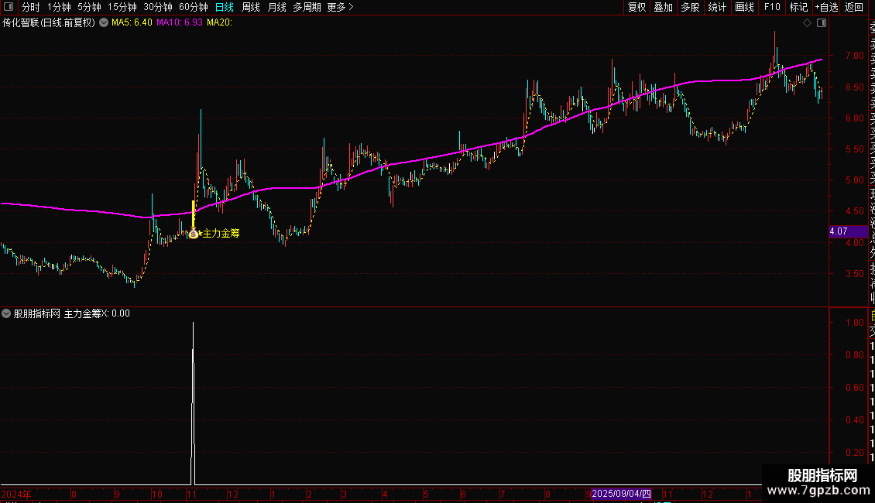The image size is (875, 503).
Task: Switch to the 周线 weekly chart
Action: (251, 7)
